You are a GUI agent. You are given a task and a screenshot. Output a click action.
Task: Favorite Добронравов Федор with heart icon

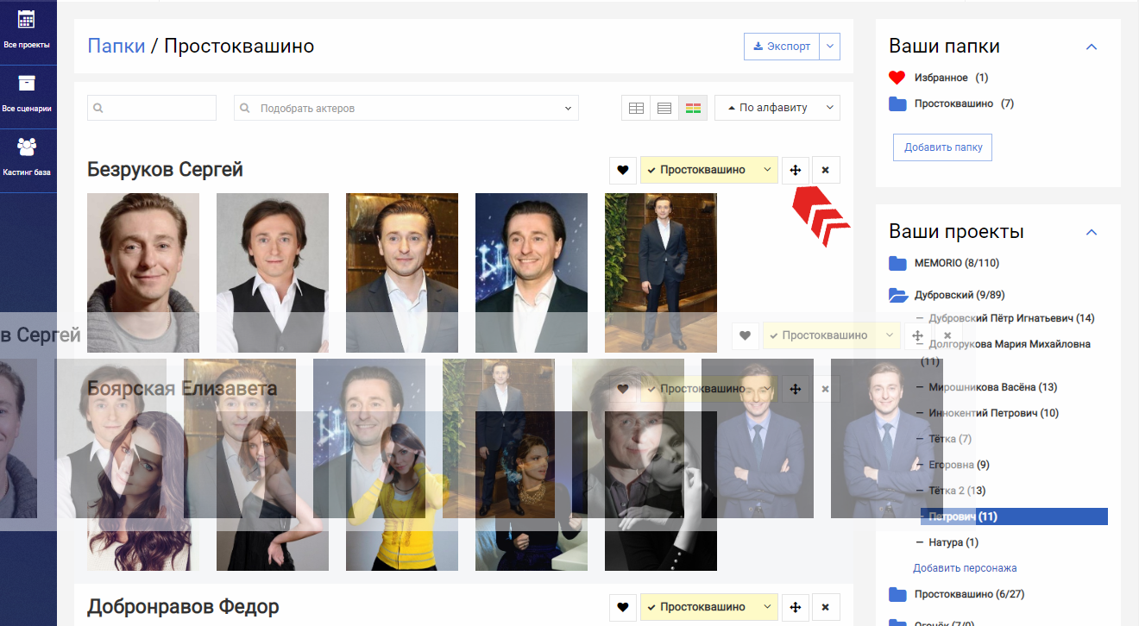click(x=623, y=607)
